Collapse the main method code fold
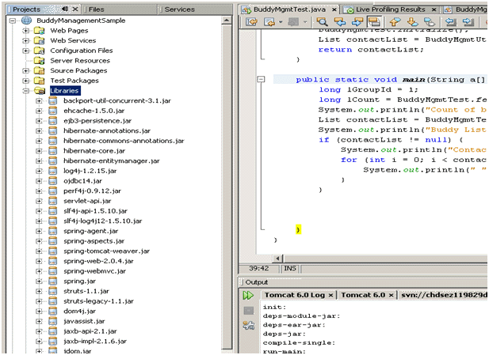 (261, 79)
